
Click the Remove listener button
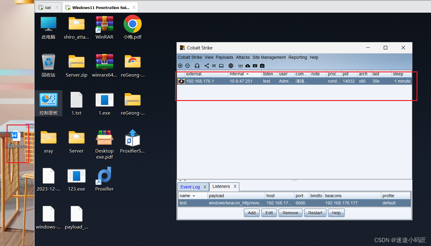[x=291, y=213]
